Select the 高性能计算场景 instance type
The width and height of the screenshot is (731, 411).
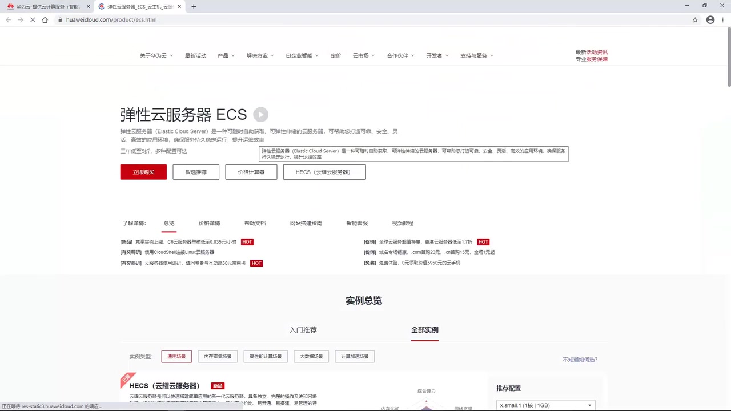(266, 356)
